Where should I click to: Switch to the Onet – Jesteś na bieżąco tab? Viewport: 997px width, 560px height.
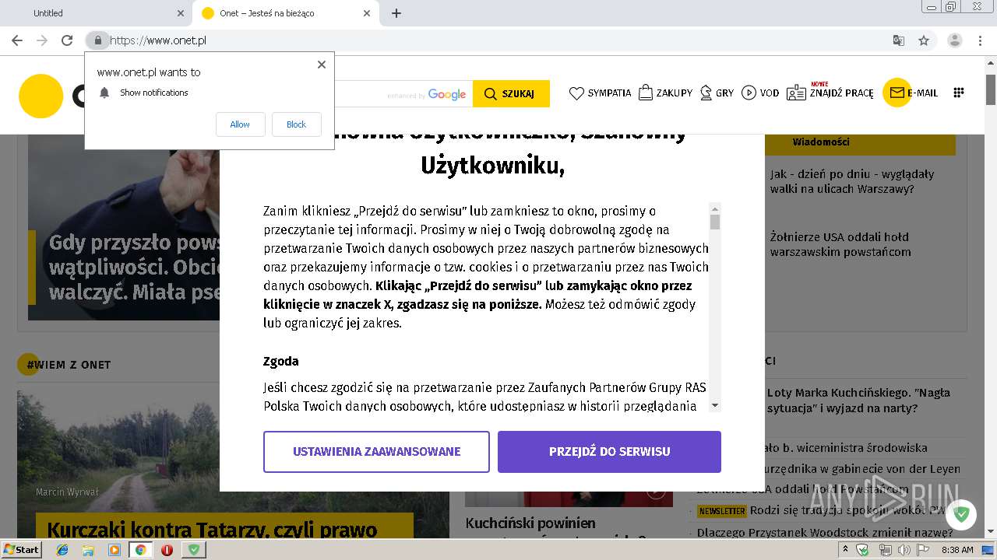coord(286,13)
